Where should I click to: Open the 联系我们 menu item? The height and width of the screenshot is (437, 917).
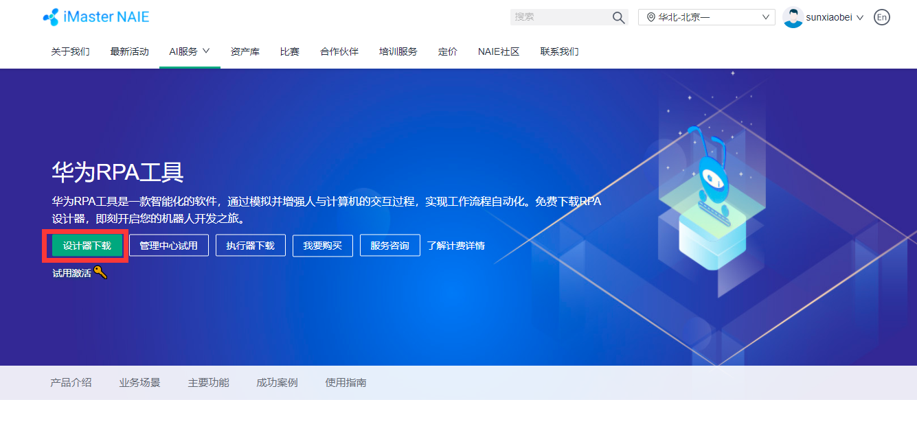560,51
